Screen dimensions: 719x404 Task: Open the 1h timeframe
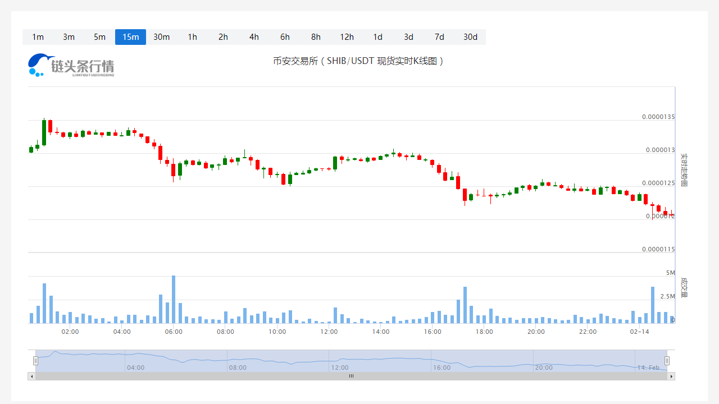(x=192, y=37)
